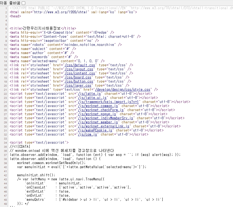This screenshot has height=207, width=233.
Task: Open the /js/worknet.popup.js script link
Action: [x=97, y=114]
